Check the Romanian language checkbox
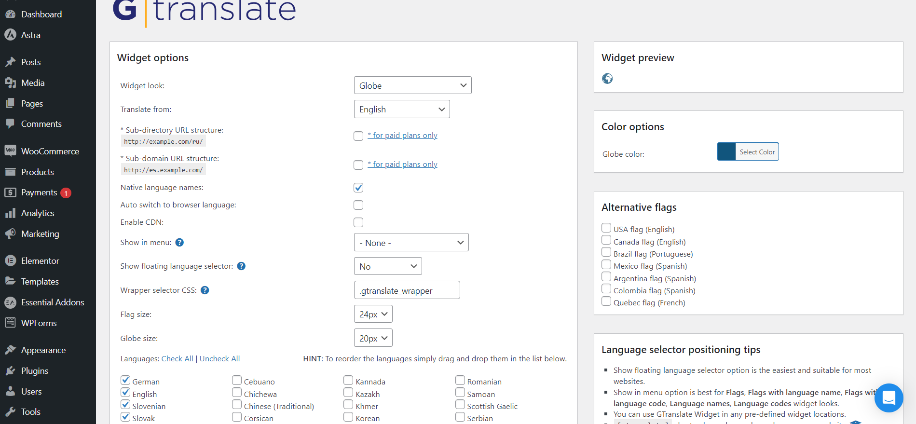Image resolution: width=916 pixels, height=424 pixels. (x=460, y=380)
